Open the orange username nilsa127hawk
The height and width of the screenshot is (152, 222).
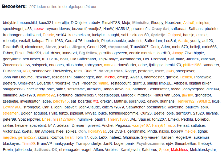[x=64, y=119]
